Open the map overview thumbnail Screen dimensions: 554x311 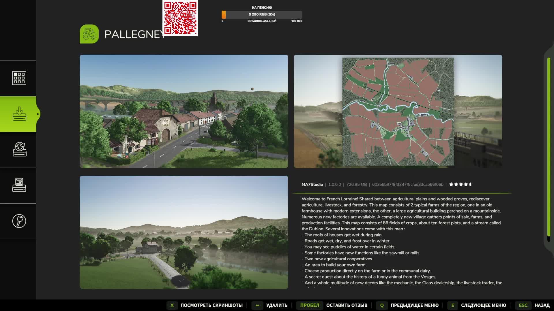pyautogui.click(x=398, y=111)
